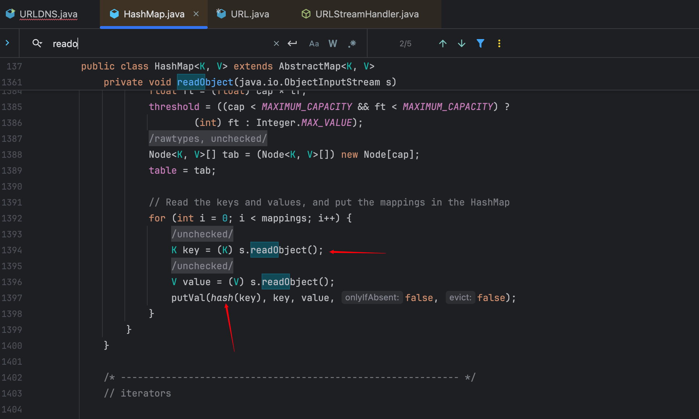Open the search history magnifier dropdown
Screen dimensions: 699x419
tap(37, 43)
